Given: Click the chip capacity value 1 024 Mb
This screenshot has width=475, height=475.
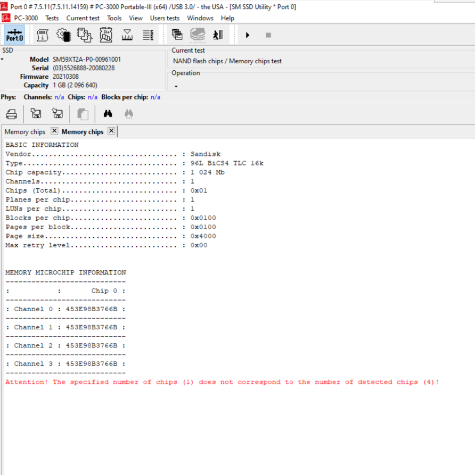Looking at the screenshot, I should (x=208, y=172).
